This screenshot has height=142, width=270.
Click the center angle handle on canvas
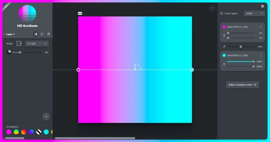coord(135,70)
